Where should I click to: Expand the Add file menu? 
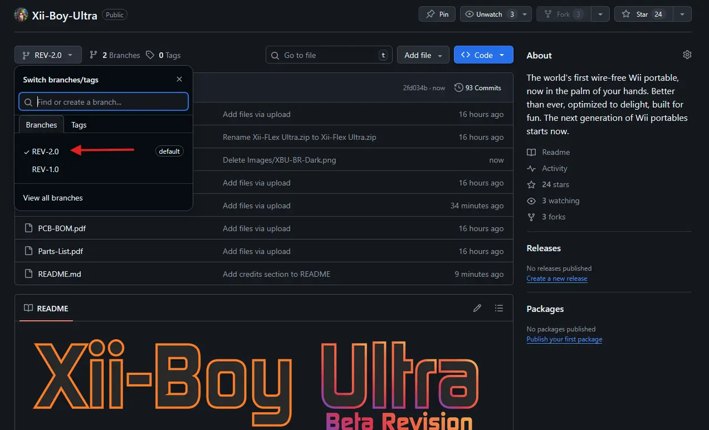pos(423,55)
